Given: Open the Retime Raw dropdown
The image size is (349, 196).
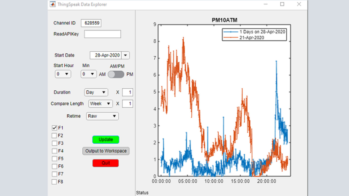Looking at the screenshot, I should point(103,116).
